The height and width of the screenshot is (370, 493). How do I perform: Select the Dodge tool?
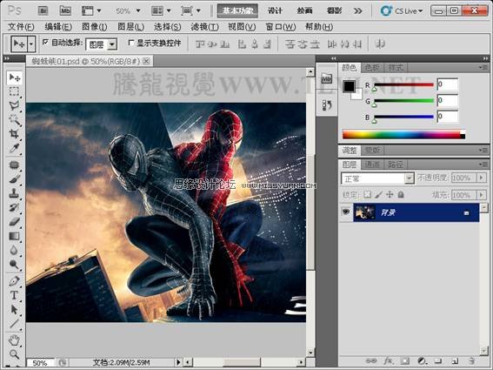(x=14, y=264)
